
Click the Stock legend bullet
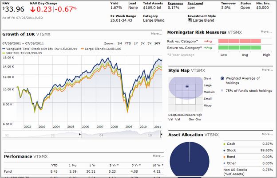[x=224, y=151]
